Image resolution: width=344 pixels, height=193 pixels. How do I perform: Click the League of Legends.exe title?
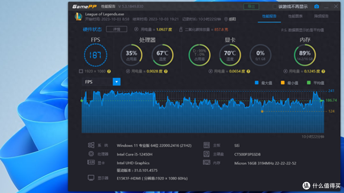click(105, 14)
